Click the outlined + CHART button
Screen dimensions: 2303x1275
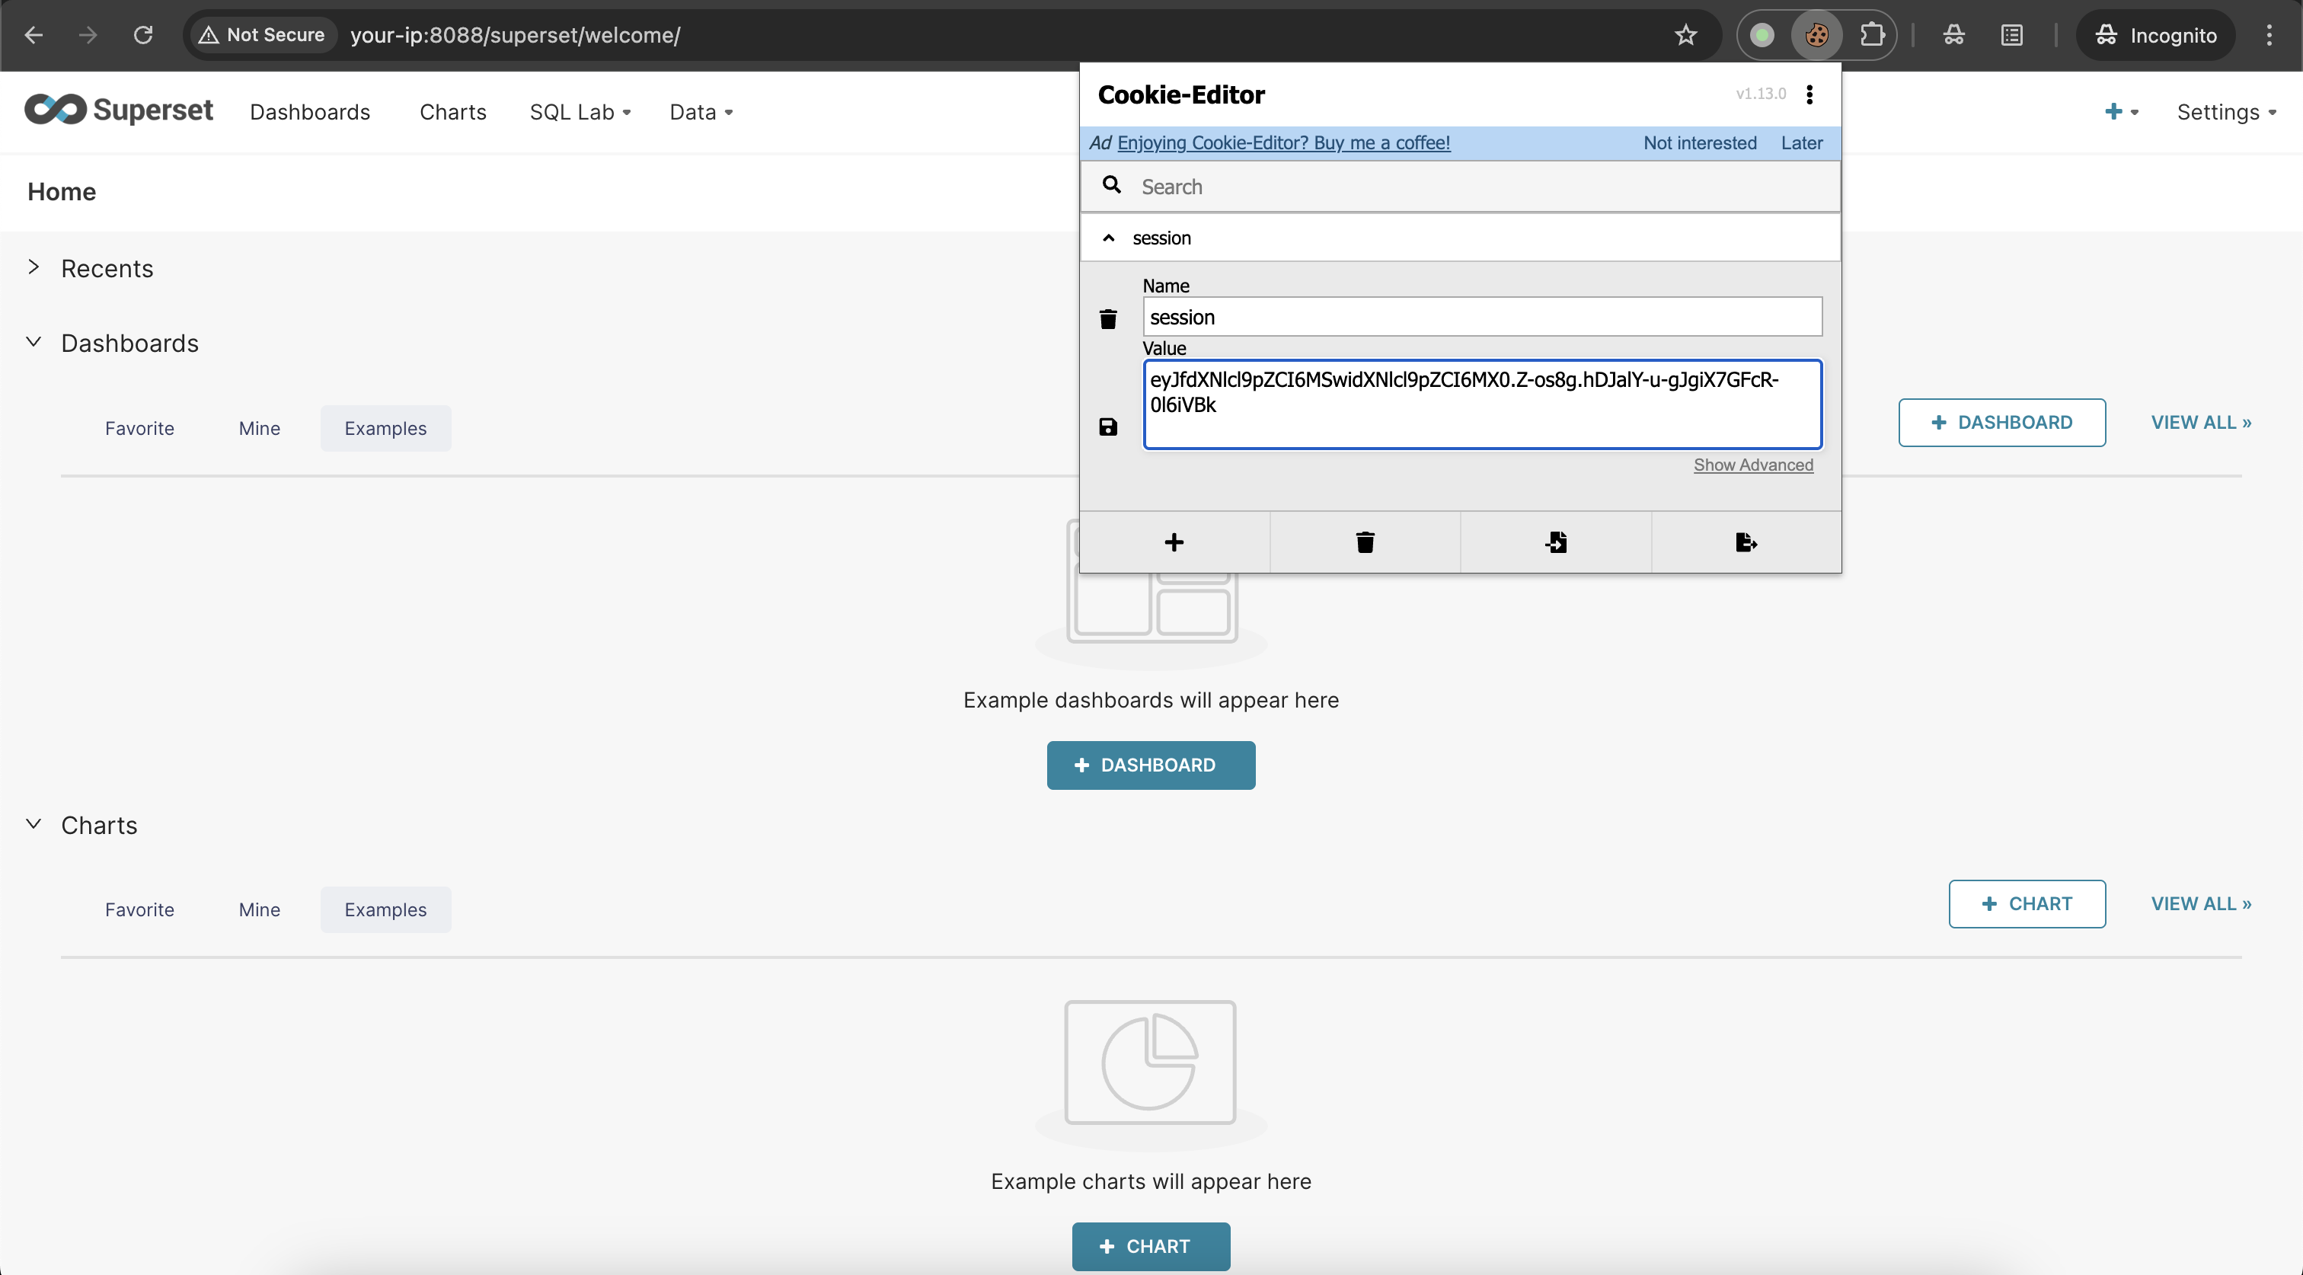2026,904
